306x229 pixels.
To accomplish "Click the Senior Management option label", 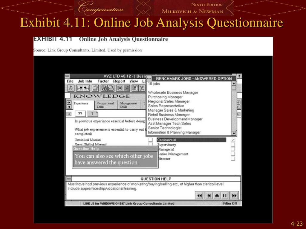I will click(173, 154).
